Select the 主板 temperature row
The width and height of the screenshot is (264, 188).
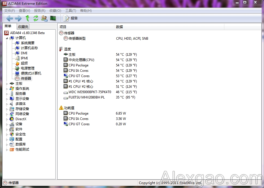(100, 55)
